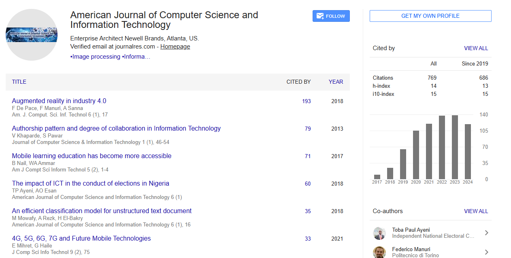Click Toba Paul Ayeni's avatar photo
Screen dimensions: 511x258
[379, 233]
